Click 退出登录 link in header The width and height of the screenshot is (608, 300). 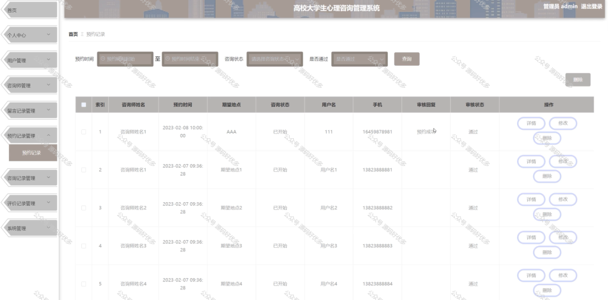[x=591, y=6]
